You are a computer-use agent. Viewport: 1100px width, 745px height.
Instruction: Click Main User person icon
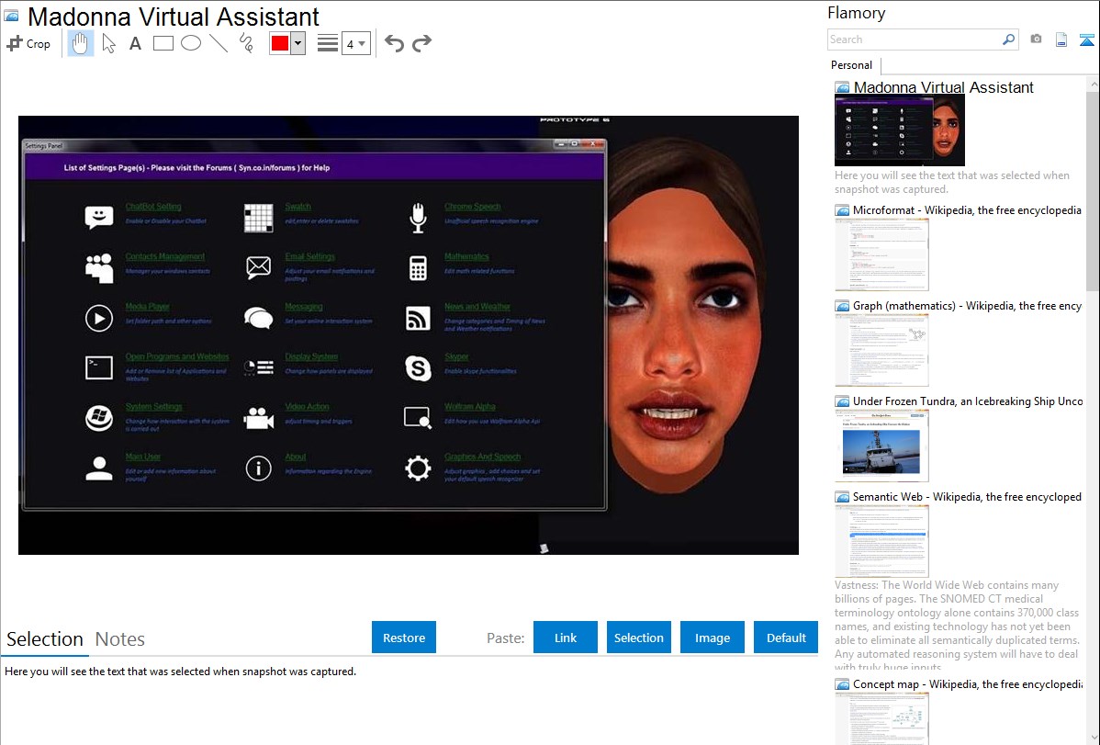tap(99, 468)
